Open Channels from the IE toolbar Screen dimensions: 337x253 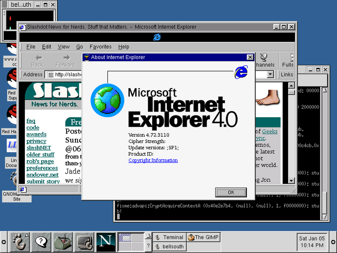[x=264, y=61]
